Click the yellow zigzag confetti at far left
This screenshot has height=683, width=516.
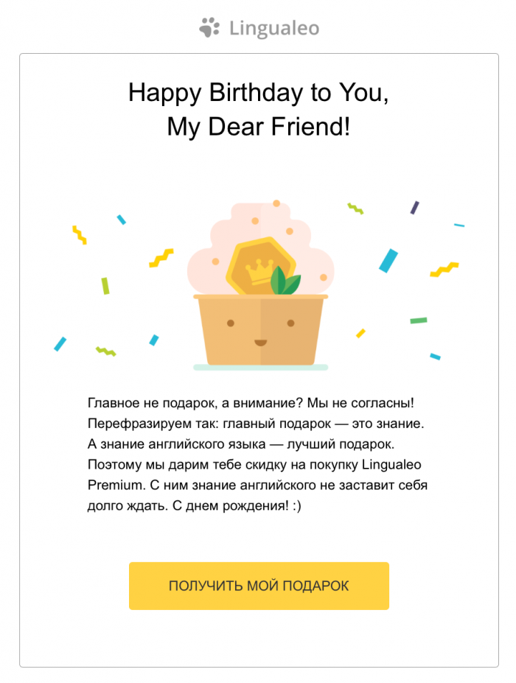79,235
